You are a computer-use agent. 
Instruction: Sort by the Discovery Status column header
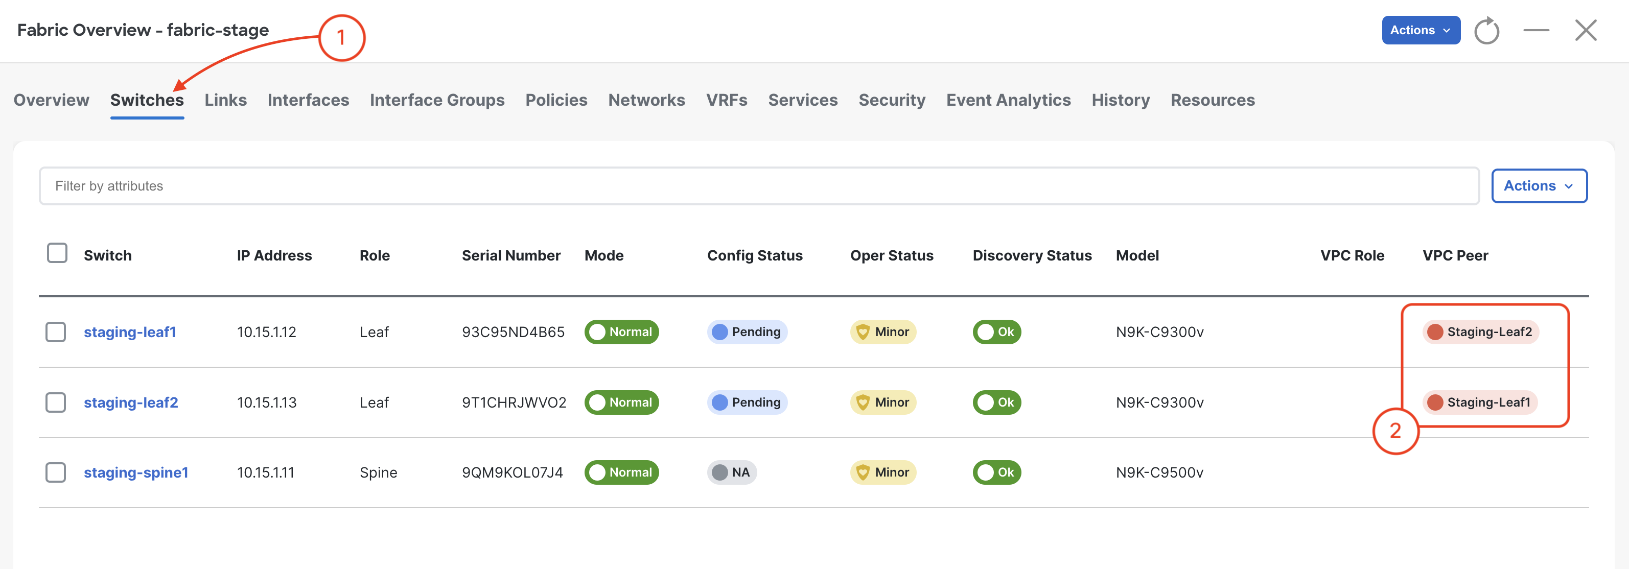(x=1032, y=255)
